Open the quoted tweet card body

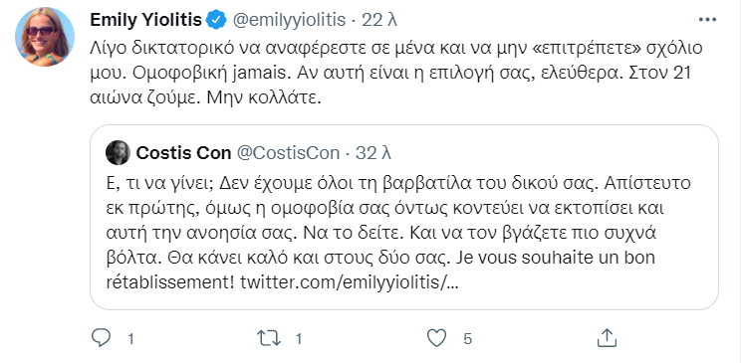[404, 217]
